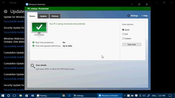Open File Explorer from taskbar
This screenshot has height=98, width=175.
(x=21, y=96)
